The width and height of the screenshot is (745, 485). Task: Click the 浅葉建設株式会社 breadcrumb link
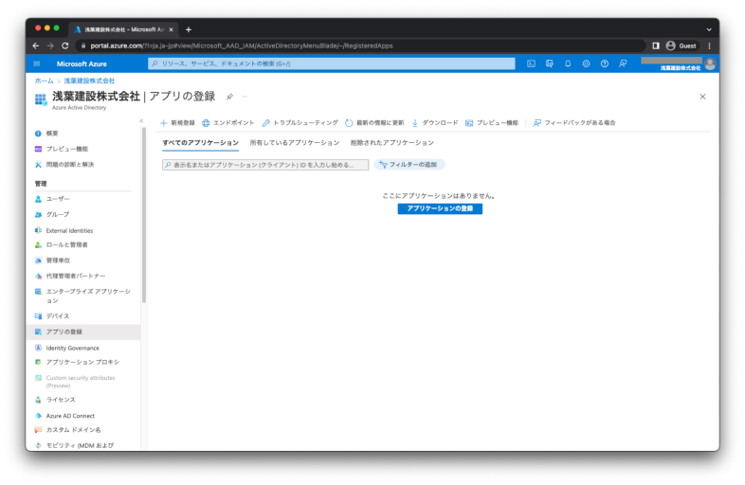(x=89, y=81)
